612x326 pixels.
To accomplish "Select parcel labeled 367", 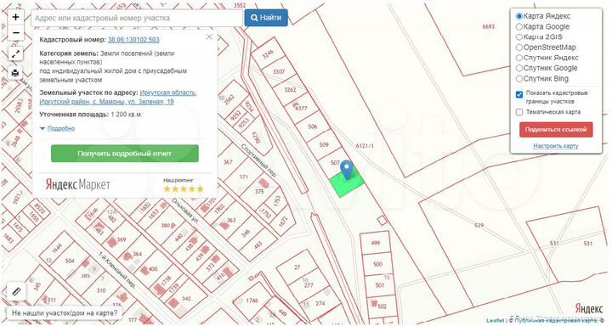I will pyautogui.click(x=228, y=162).
